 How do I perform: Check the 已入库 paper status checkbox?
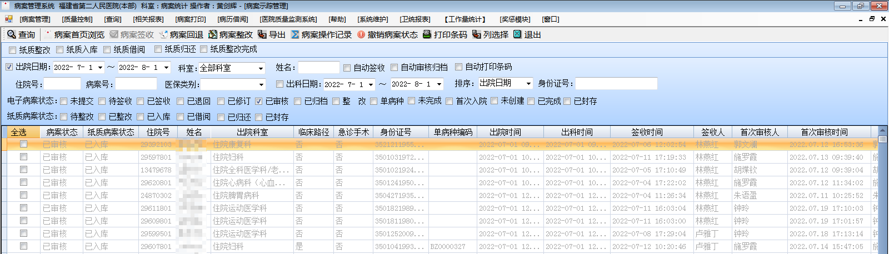(x=140, y=116)
